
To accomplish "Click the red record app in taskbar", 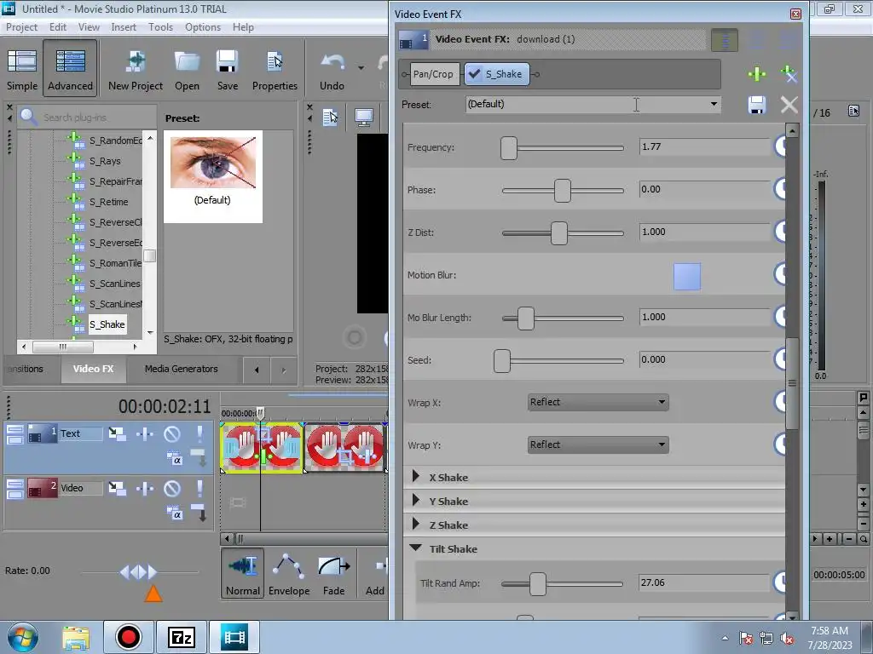I will (x=129, y=637).
